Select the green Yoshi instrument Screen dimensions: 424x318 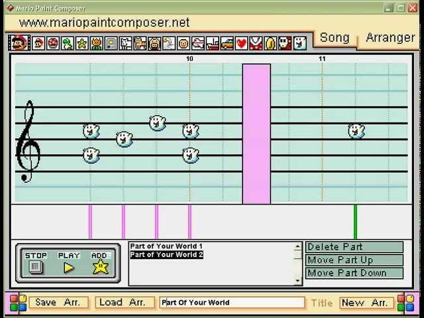pos(68,43)
